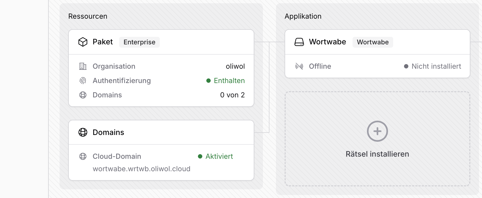
Task: Click the plus circle to install Rätsel
Action: click(x=377, y=131)
